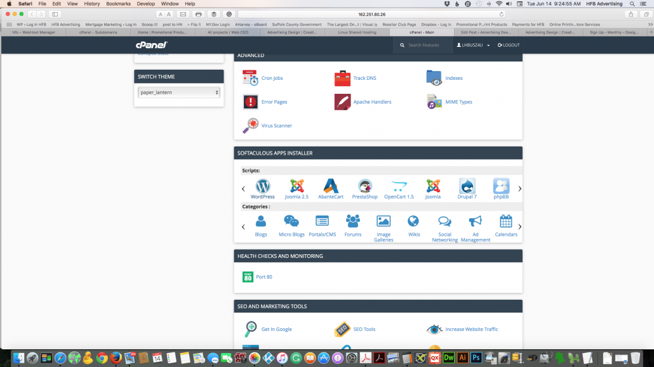Image resolution: width=654 pixels, height=367 pixels.
Task: Choose the AbanteCart script icon
Action: 331,186
